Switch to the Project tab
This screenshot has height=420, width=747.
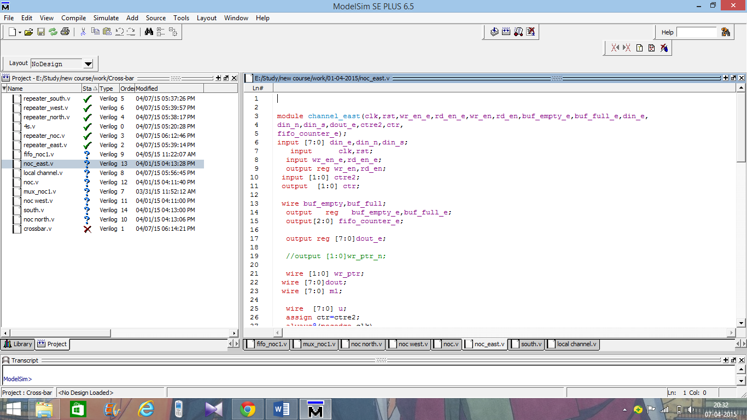52,344
